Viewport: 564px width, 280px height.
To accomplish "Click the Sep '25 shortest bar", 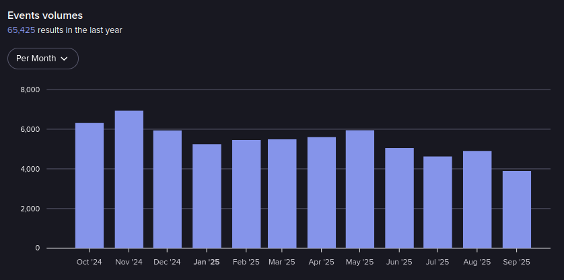I will [x=516, y=209].
